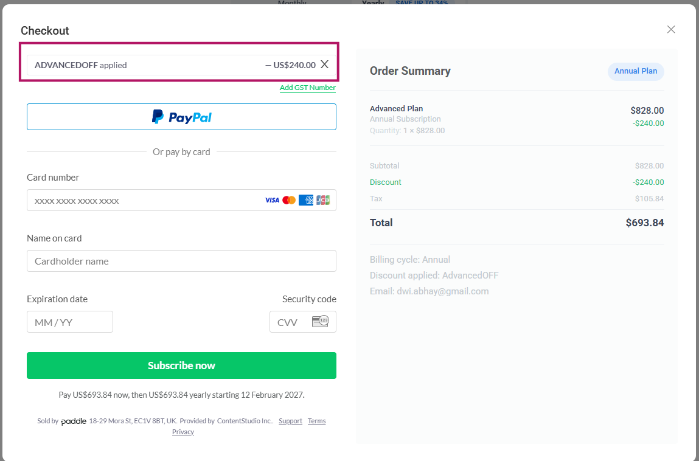Open the Support link

tap(290, 420)
